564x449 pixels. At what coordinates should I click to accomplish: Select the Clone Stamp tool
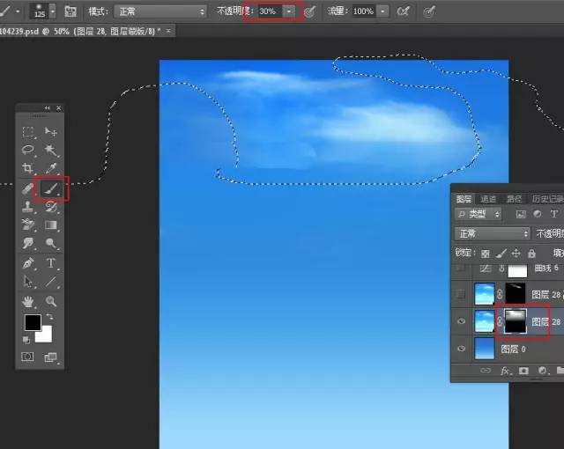tap(28, 207)
